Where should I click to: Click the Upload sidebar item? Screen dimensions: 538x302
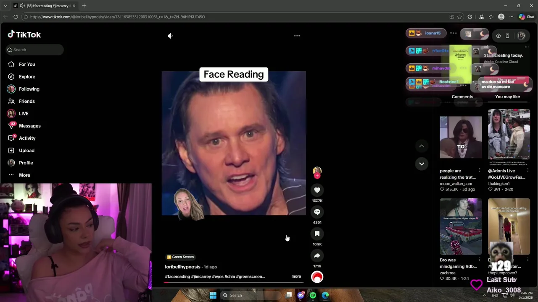pyautogui.click(x=21, y=151)
